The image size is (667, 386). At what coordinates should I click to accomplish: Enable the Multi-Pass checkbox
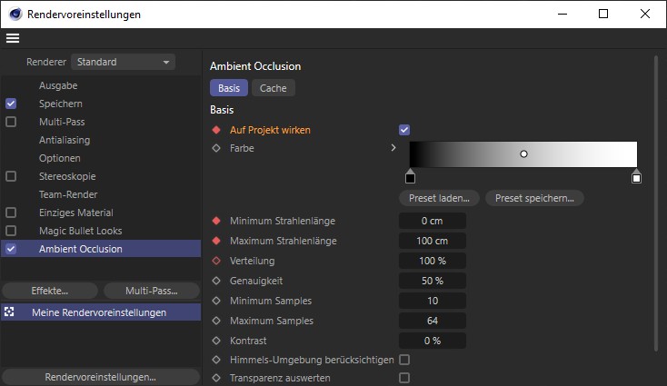11,122
